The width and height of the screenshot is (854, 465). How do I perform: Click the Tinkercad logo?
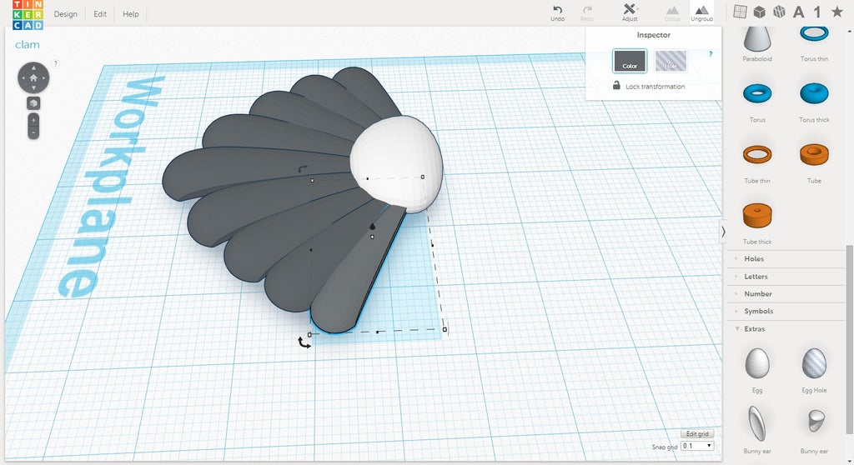28,15
